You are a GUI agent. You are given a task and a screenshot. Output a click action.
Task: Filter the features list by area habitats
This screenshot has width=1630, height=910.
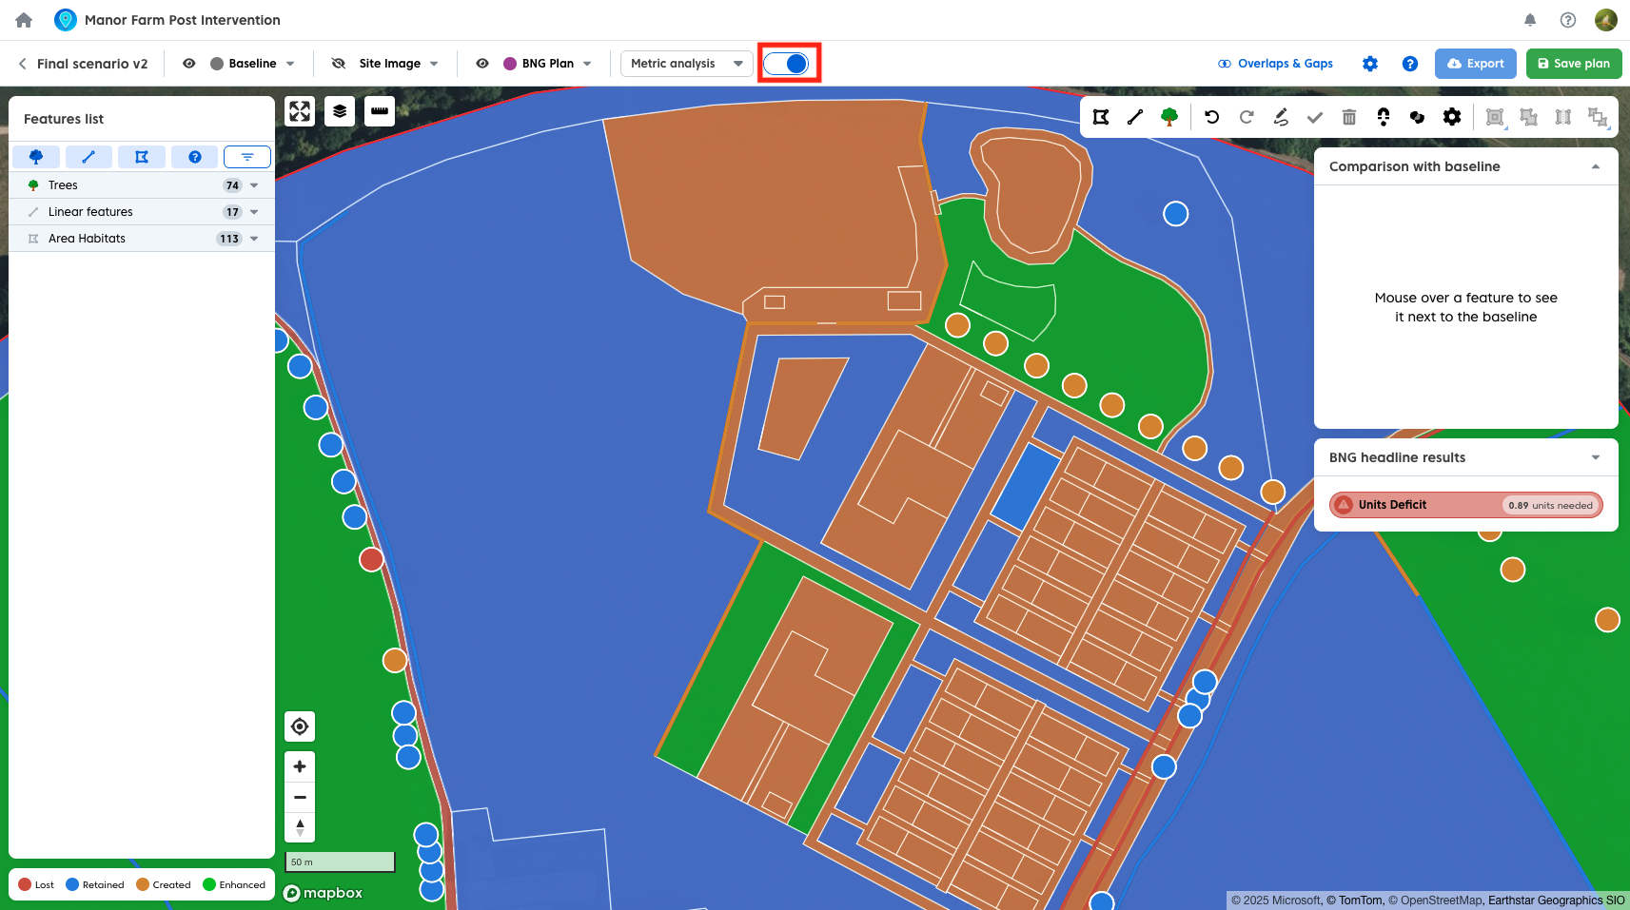click(142, 157)
